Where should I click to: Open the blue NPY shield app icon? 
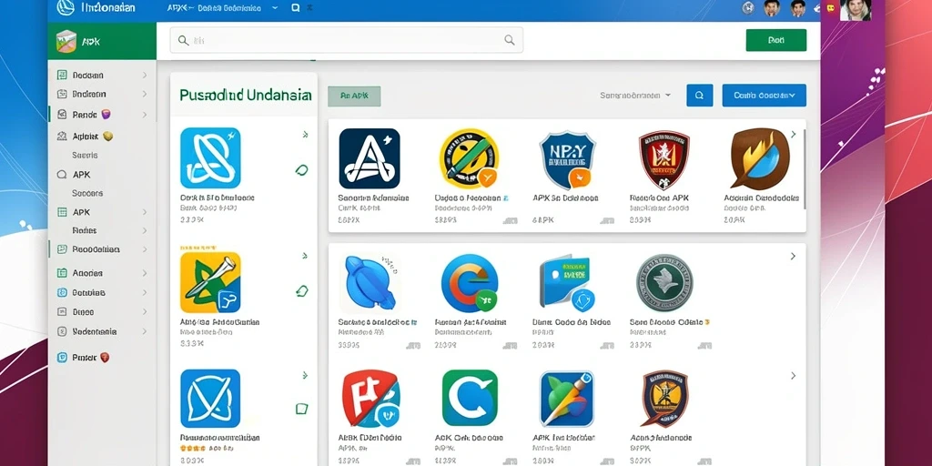[568, 158]
